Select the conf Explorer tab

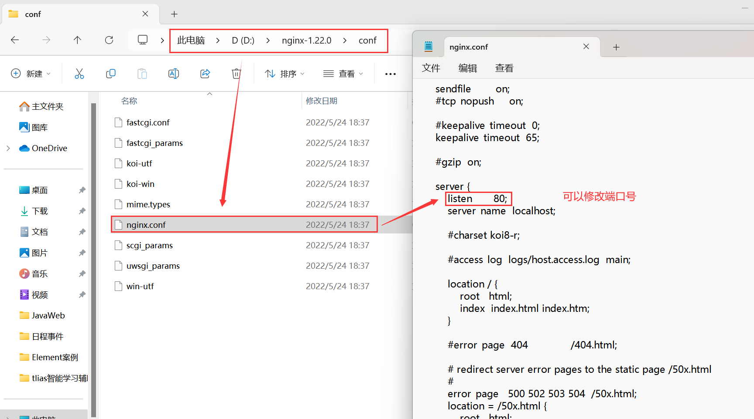[81, 14]
